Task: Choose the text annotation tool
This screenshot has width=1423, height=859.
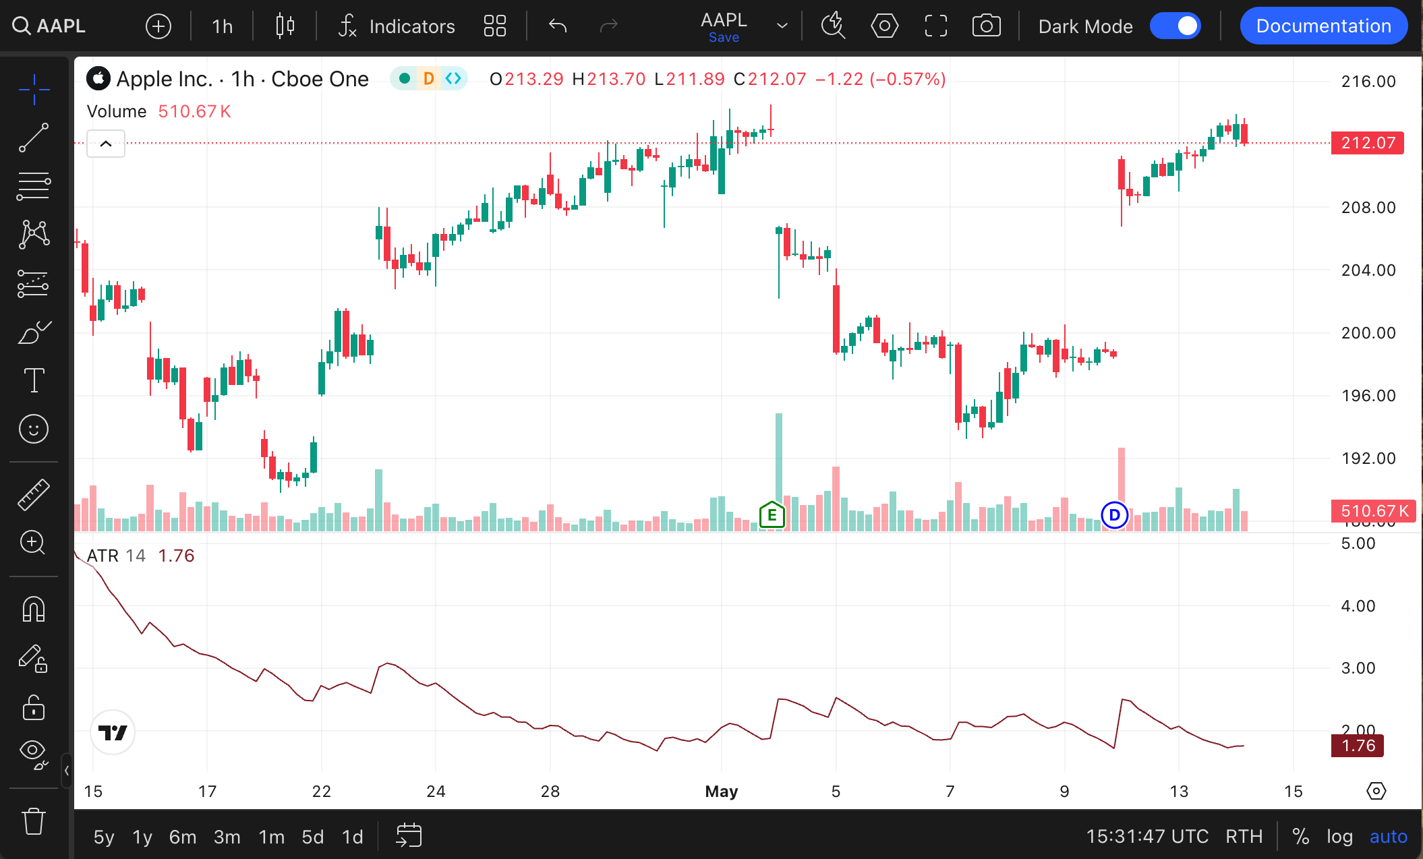Action: (34, 380)
